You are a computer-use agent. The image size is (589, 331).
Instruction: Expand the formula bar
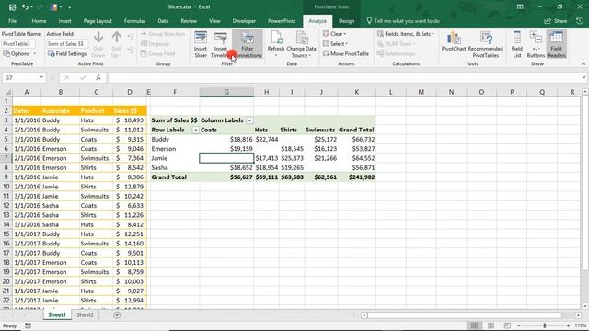point(583,77)
